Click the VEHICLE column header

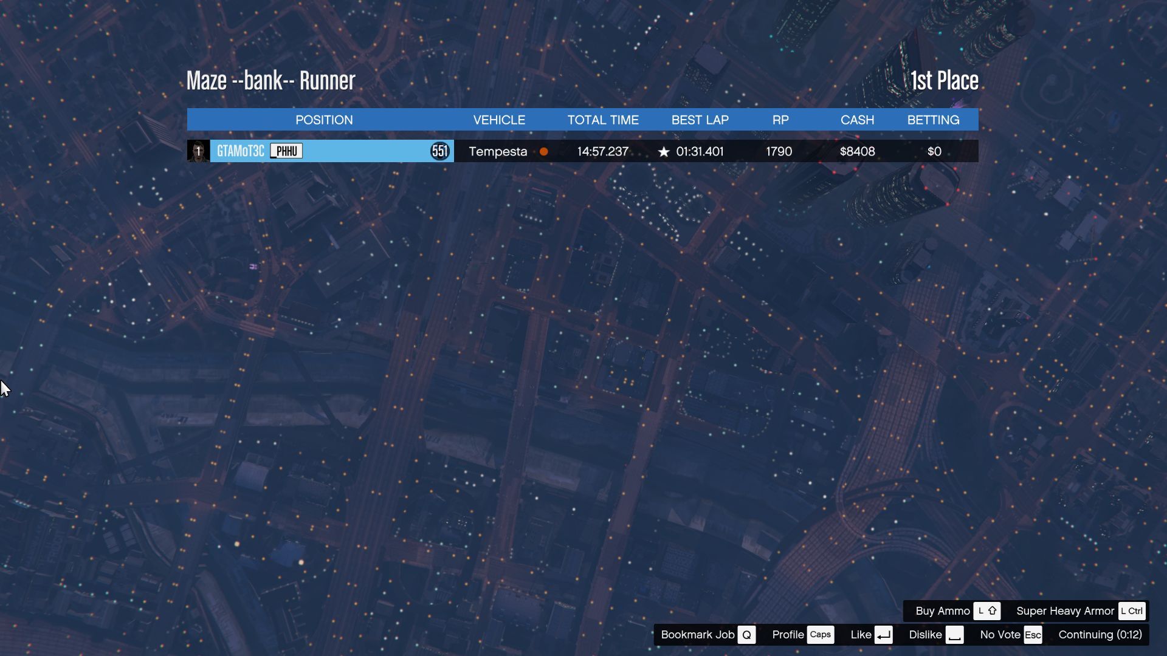click(x=499, y=120)
